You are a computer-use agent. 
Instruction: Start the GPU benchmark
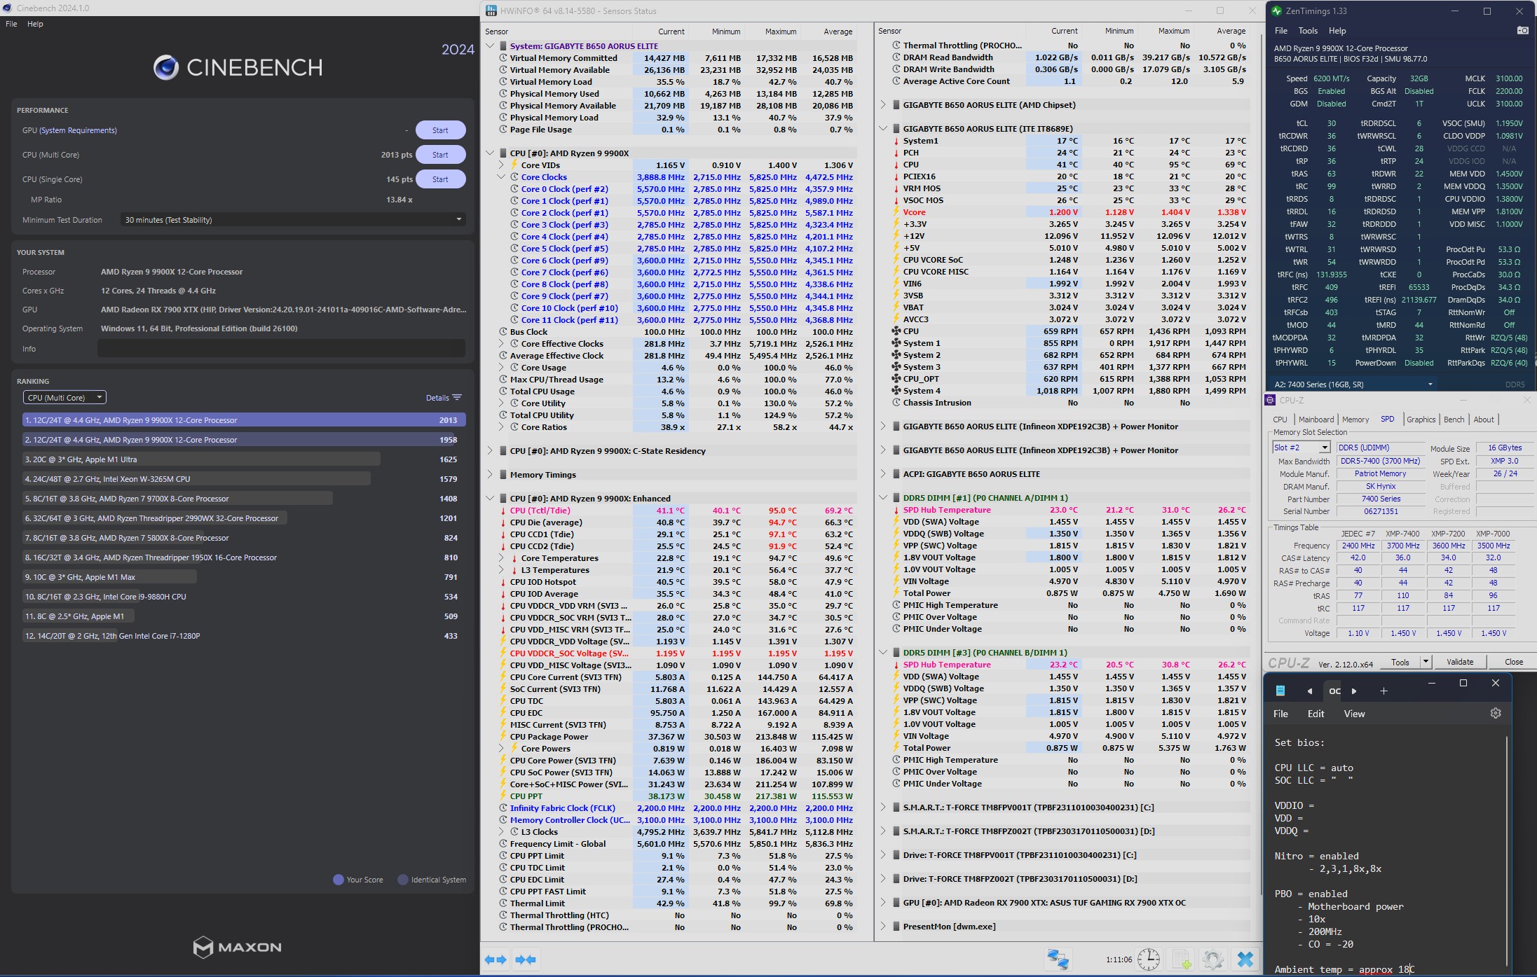click(x=440, y=130)
